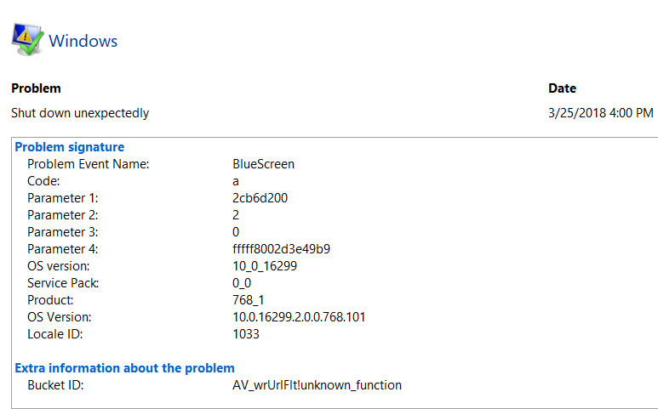658x409 pixels.
Task: Click the 3/25/2018 4:00 PM date value
Action: point(600,113)
